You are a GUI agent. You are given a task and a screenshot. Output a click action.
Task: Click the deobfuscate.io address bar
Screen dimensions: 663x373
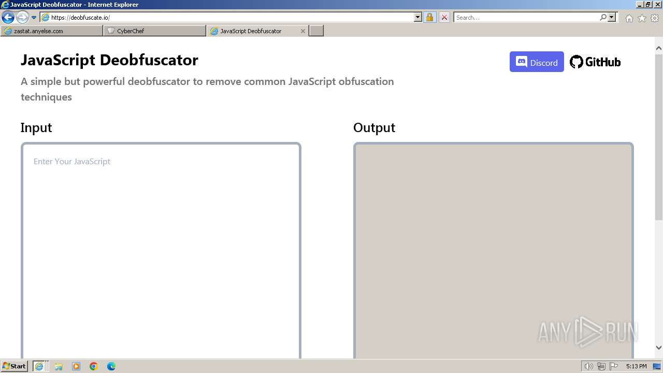pos(232,18)
